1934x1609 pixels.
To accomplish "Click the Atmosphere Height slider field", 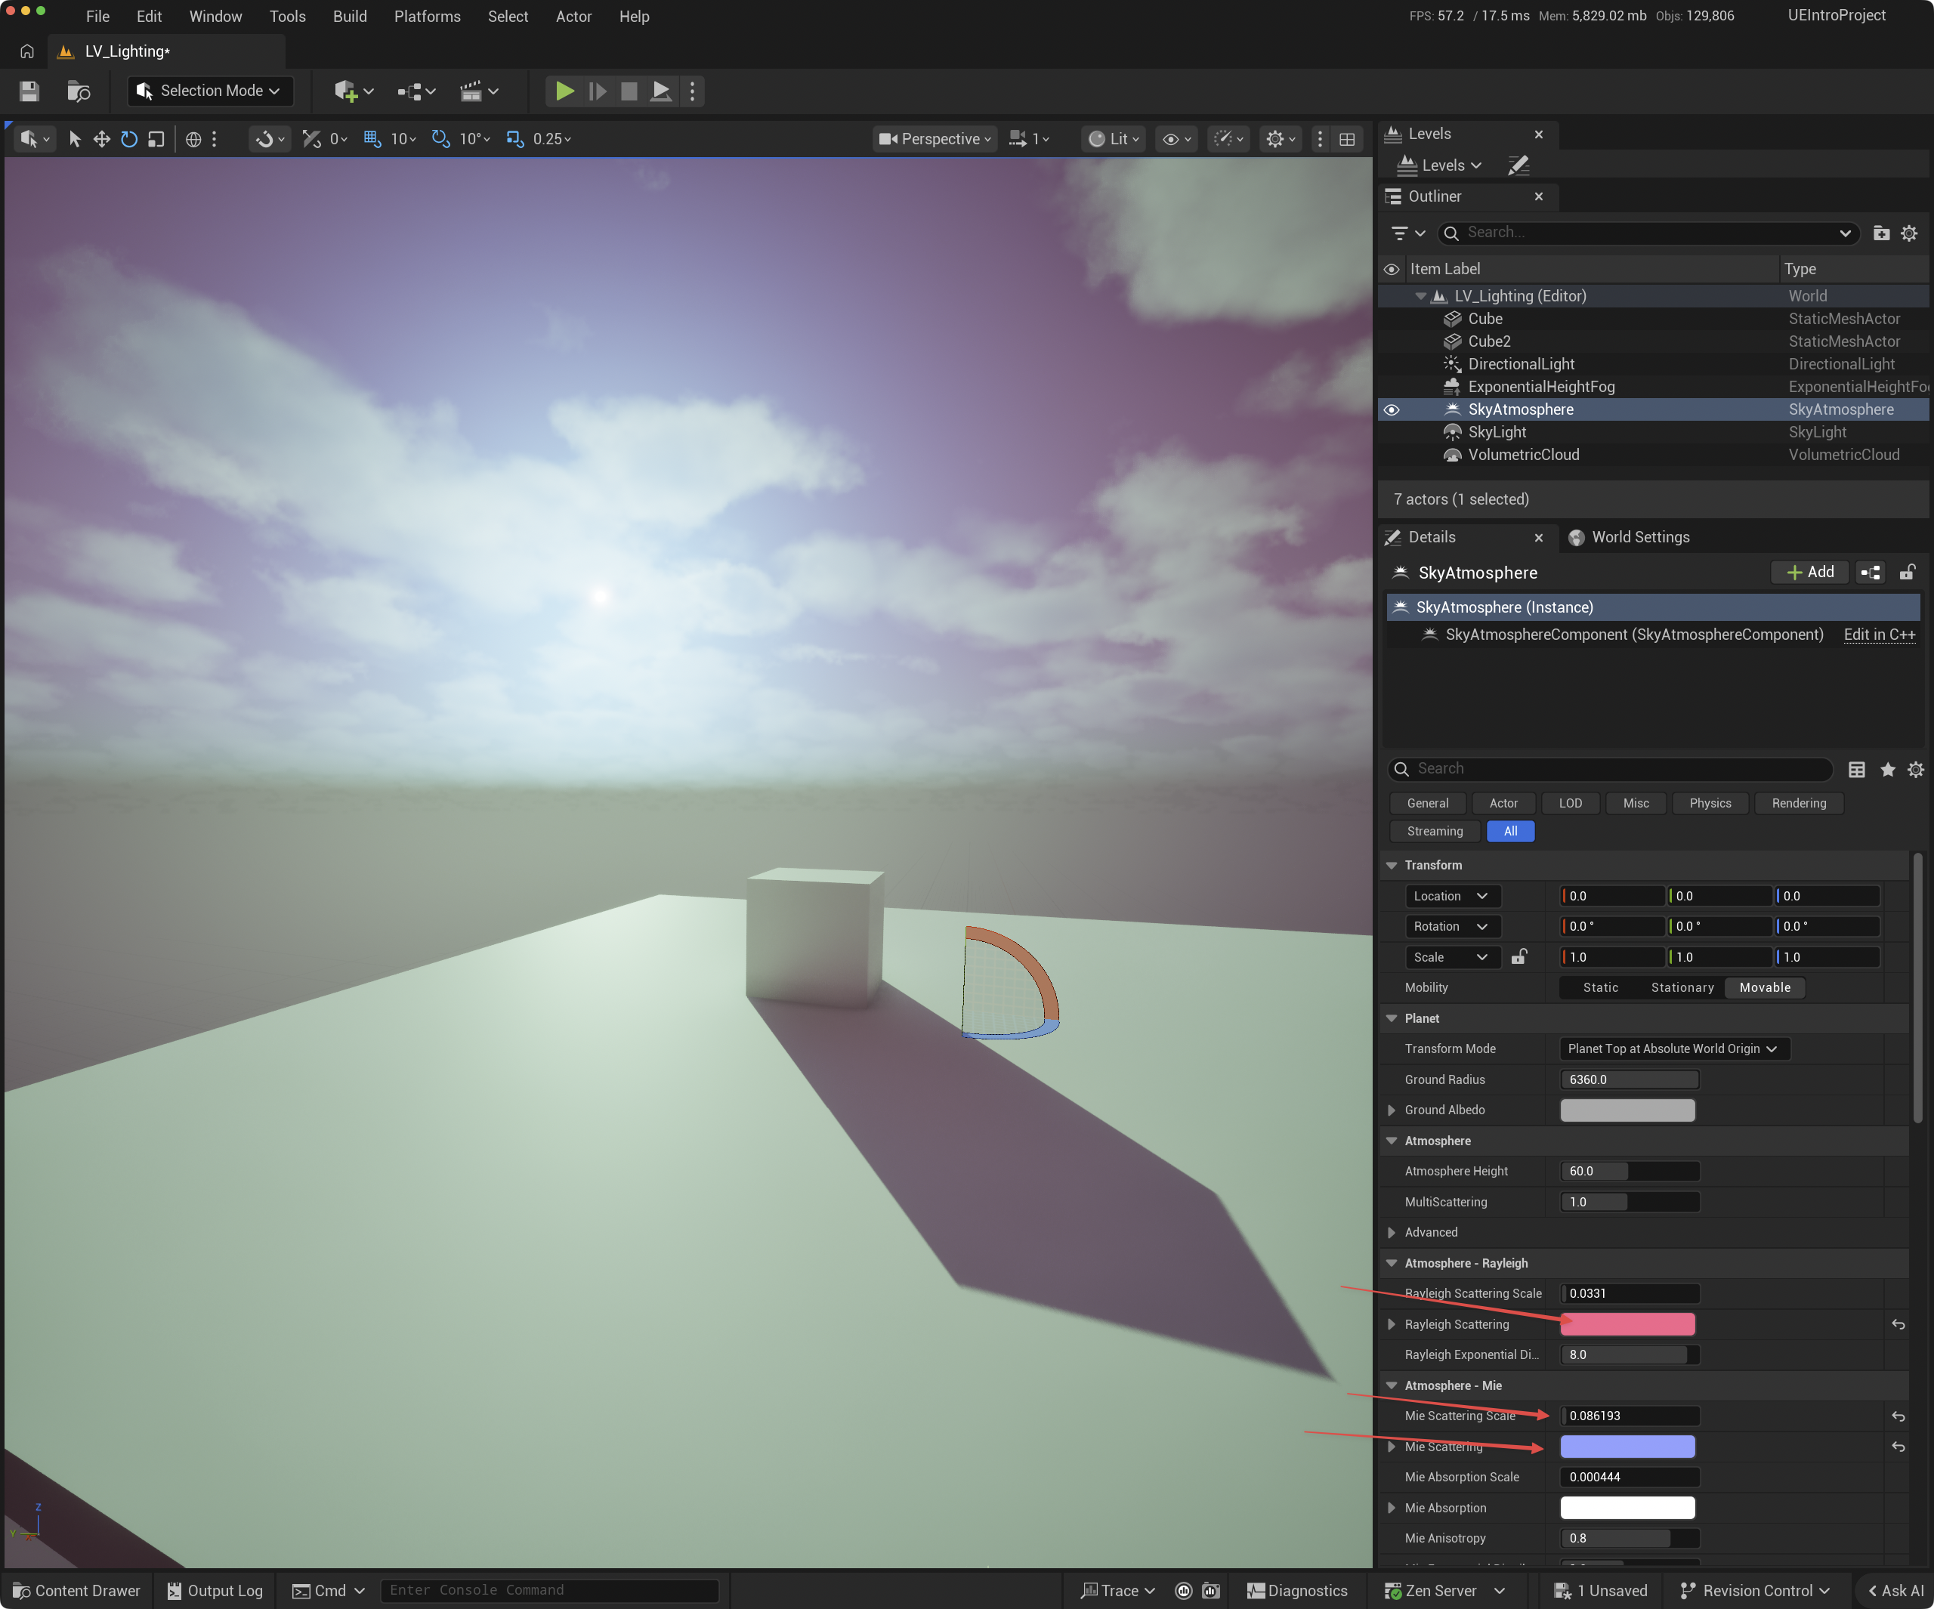I will coord(1629,1172).
